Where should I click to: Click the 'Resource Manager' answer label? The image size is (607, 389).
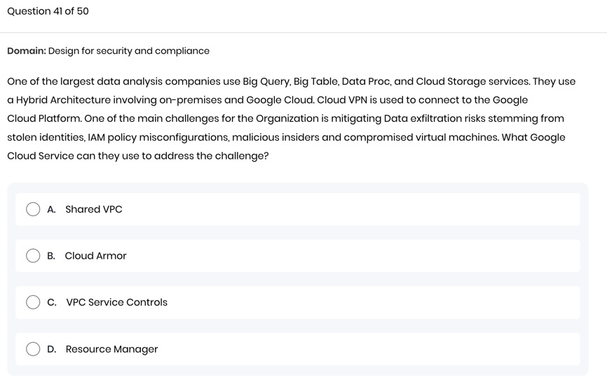pyautogui.click(x=111, y=349)
